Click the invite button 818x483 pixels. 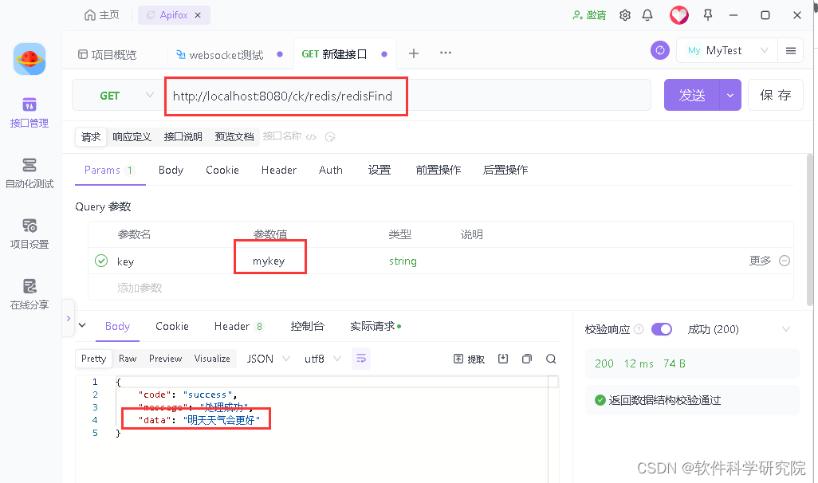point(589,15)
